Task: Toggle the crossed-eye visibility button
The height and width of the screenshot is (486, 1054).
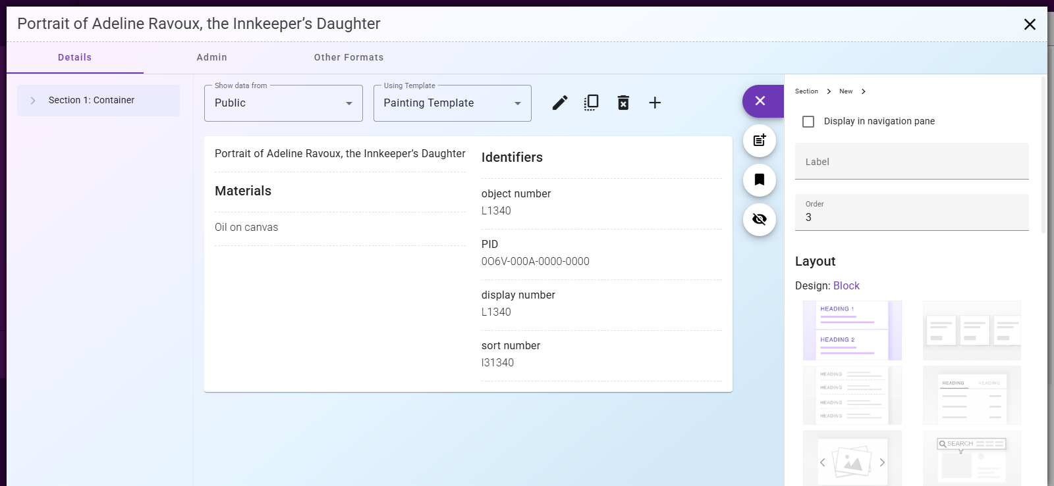Action: [760, 220]
